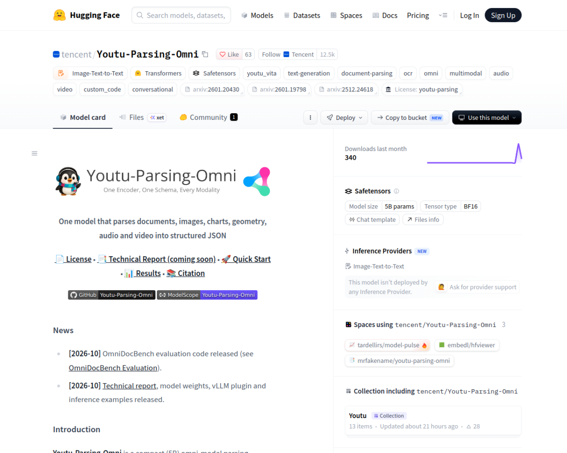
Task: Click the tencent organization avatar icon
Action: [56, 54]
